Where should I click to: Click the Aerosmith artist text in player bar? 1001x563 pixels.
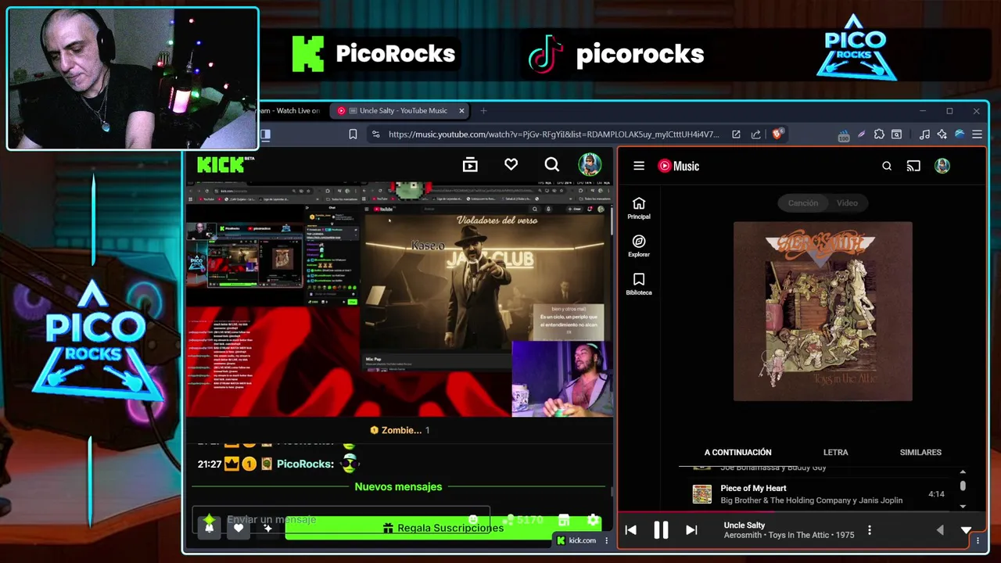point(743,536)
